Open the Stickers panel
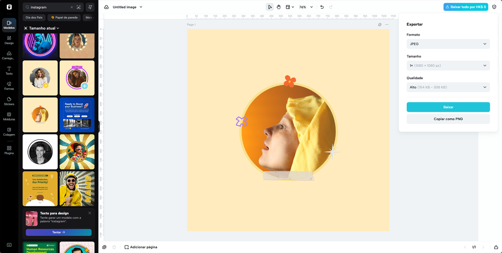 click(9, 101)
